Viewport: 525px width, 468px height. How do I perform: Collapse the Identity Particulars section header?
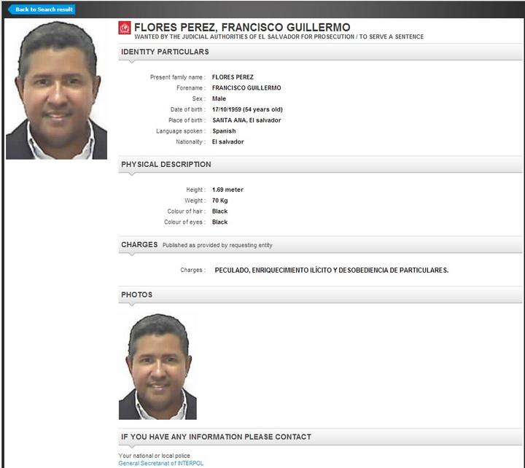pyautogui.click(x=165, y=52)
